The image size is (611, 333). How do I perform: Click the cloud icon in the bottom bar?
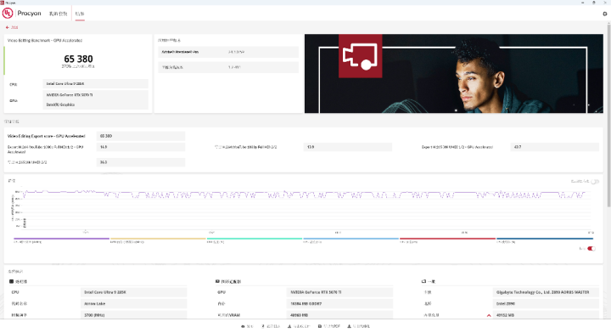[x=243, y=326]
